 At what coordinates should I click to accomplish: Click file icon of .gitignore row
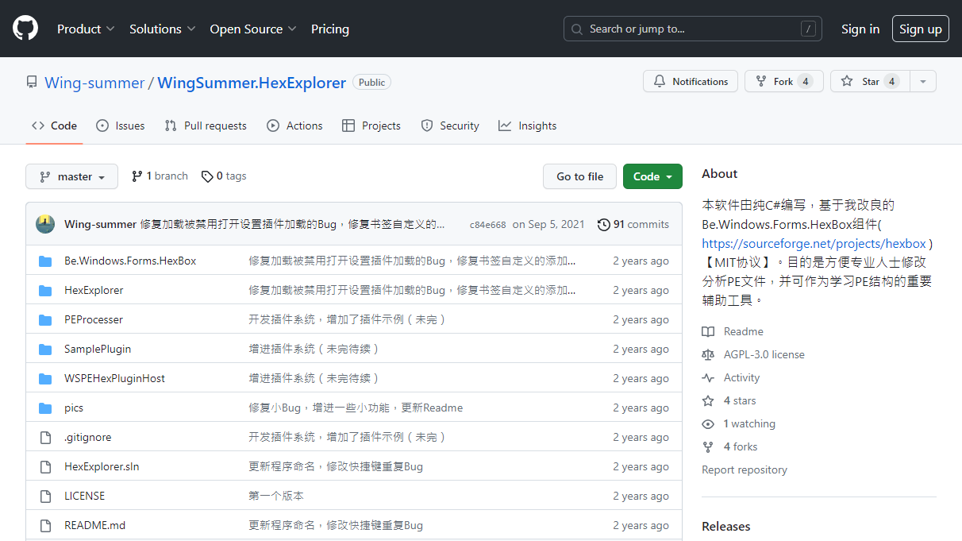(45, 437)
